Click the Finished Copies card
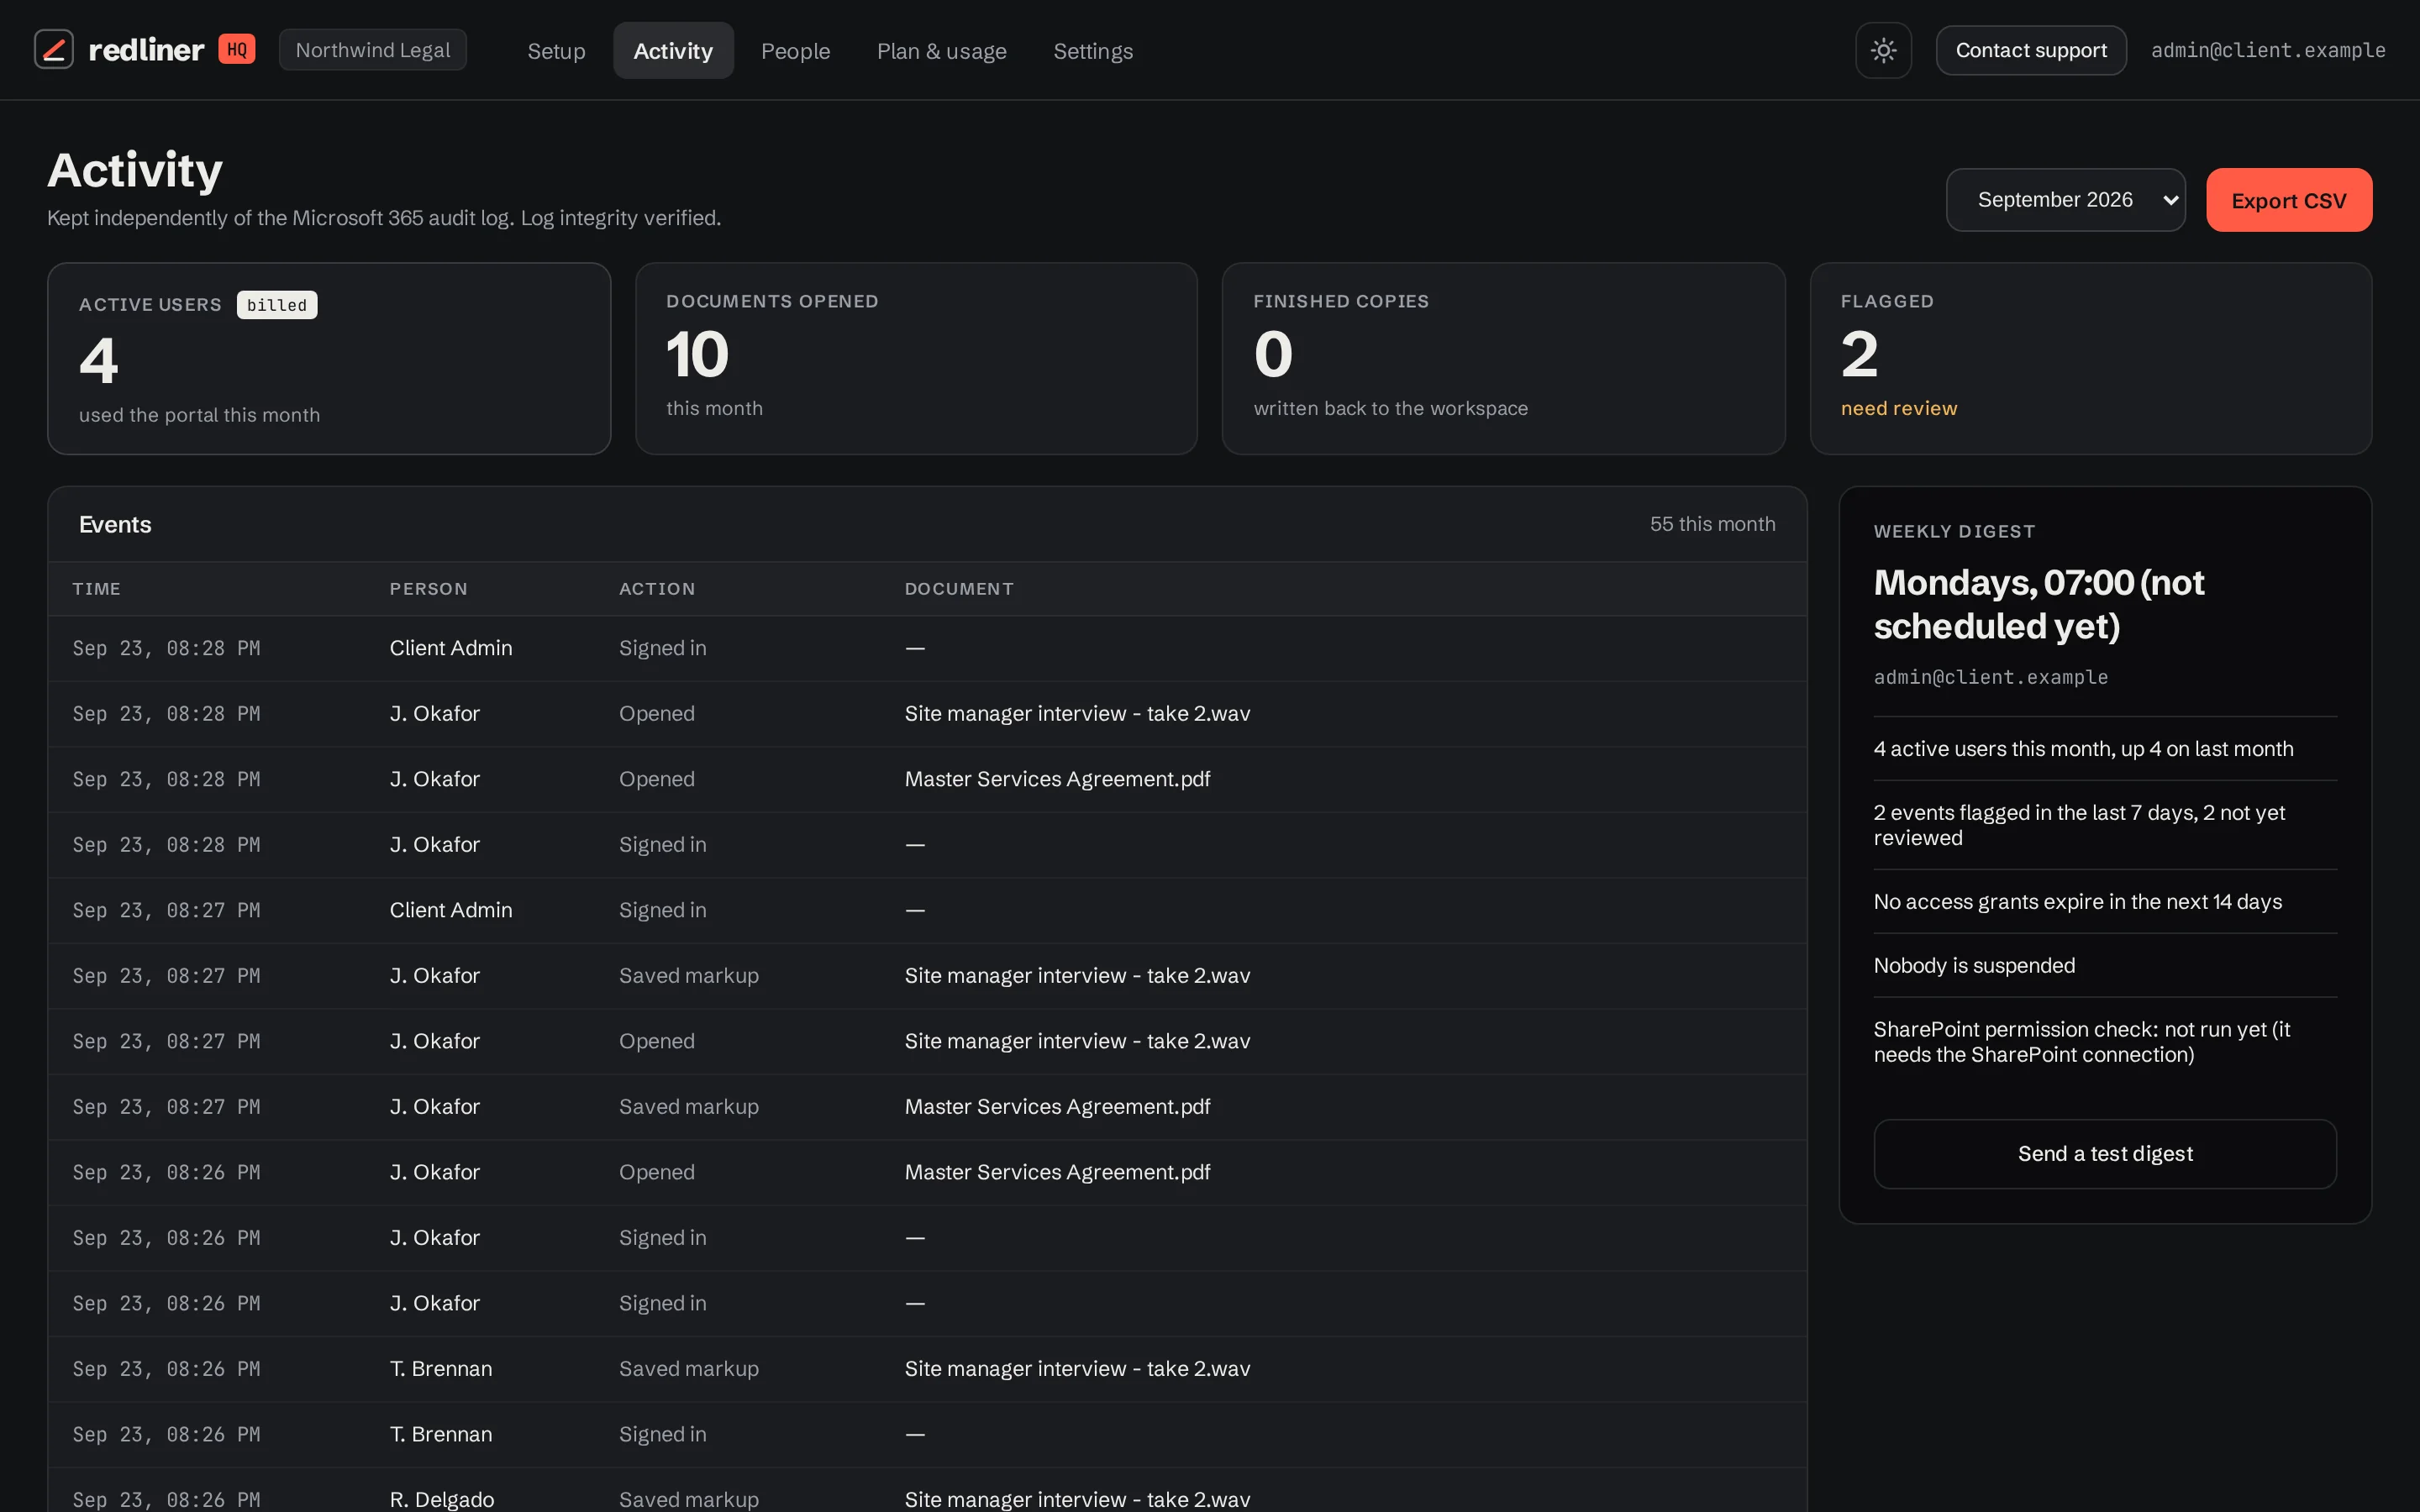This screenshot has height=1512, width=2420. [1503, 359]
